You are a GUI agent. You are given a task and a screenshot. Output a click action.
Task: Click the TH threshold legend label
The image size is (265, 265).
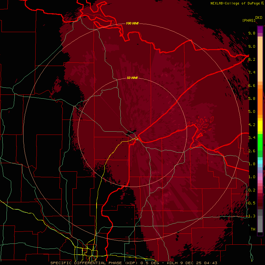click(253, 229)
